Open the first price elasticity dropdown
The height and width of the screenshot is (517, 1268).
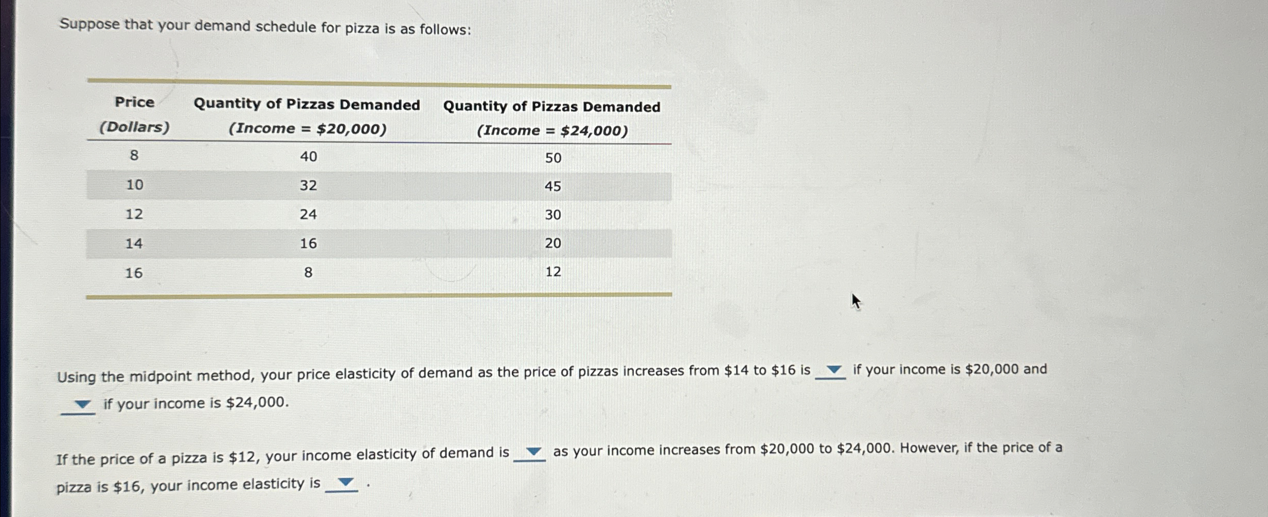coord(833,369)
